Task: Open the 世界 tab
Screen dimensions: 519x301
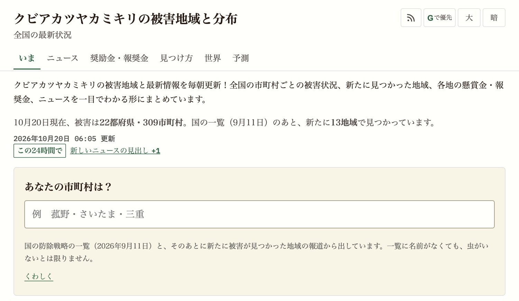Action: 213,58
